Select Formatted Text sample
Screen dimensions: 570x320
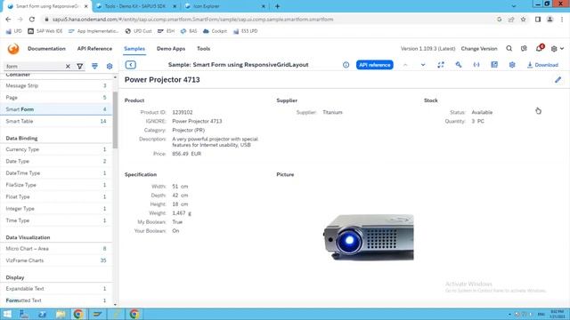point(56,300)
